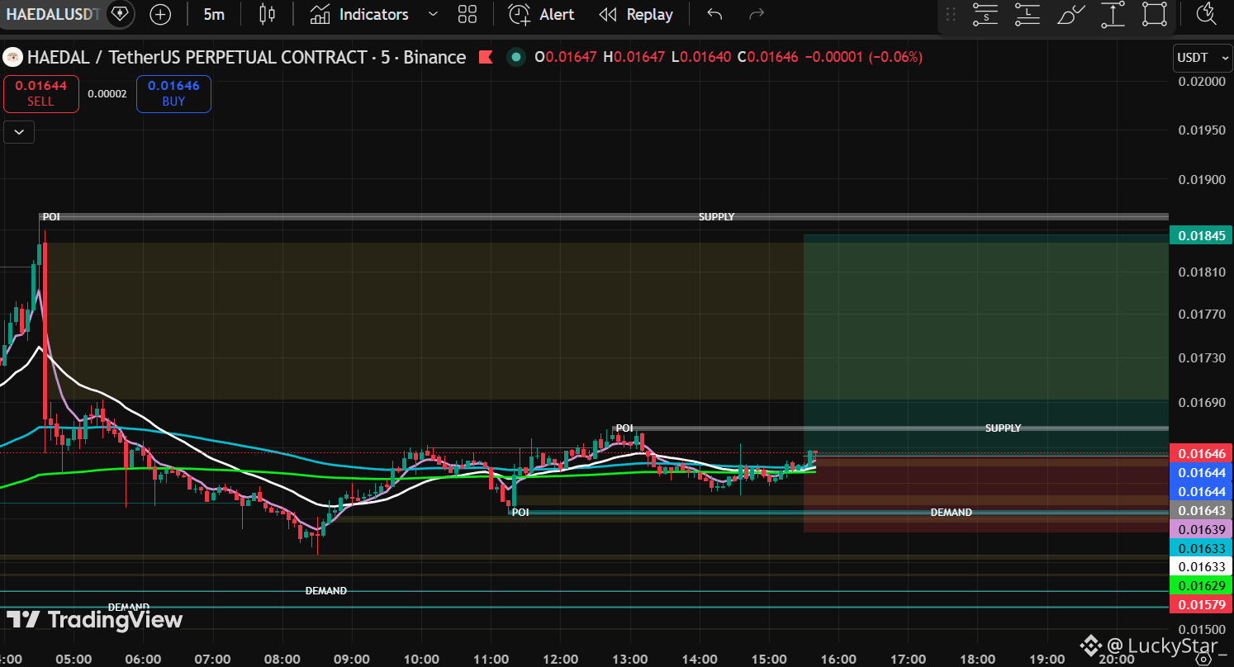Click the BUY 0.01646 button

pyautogui.click(x=173, y=93)
